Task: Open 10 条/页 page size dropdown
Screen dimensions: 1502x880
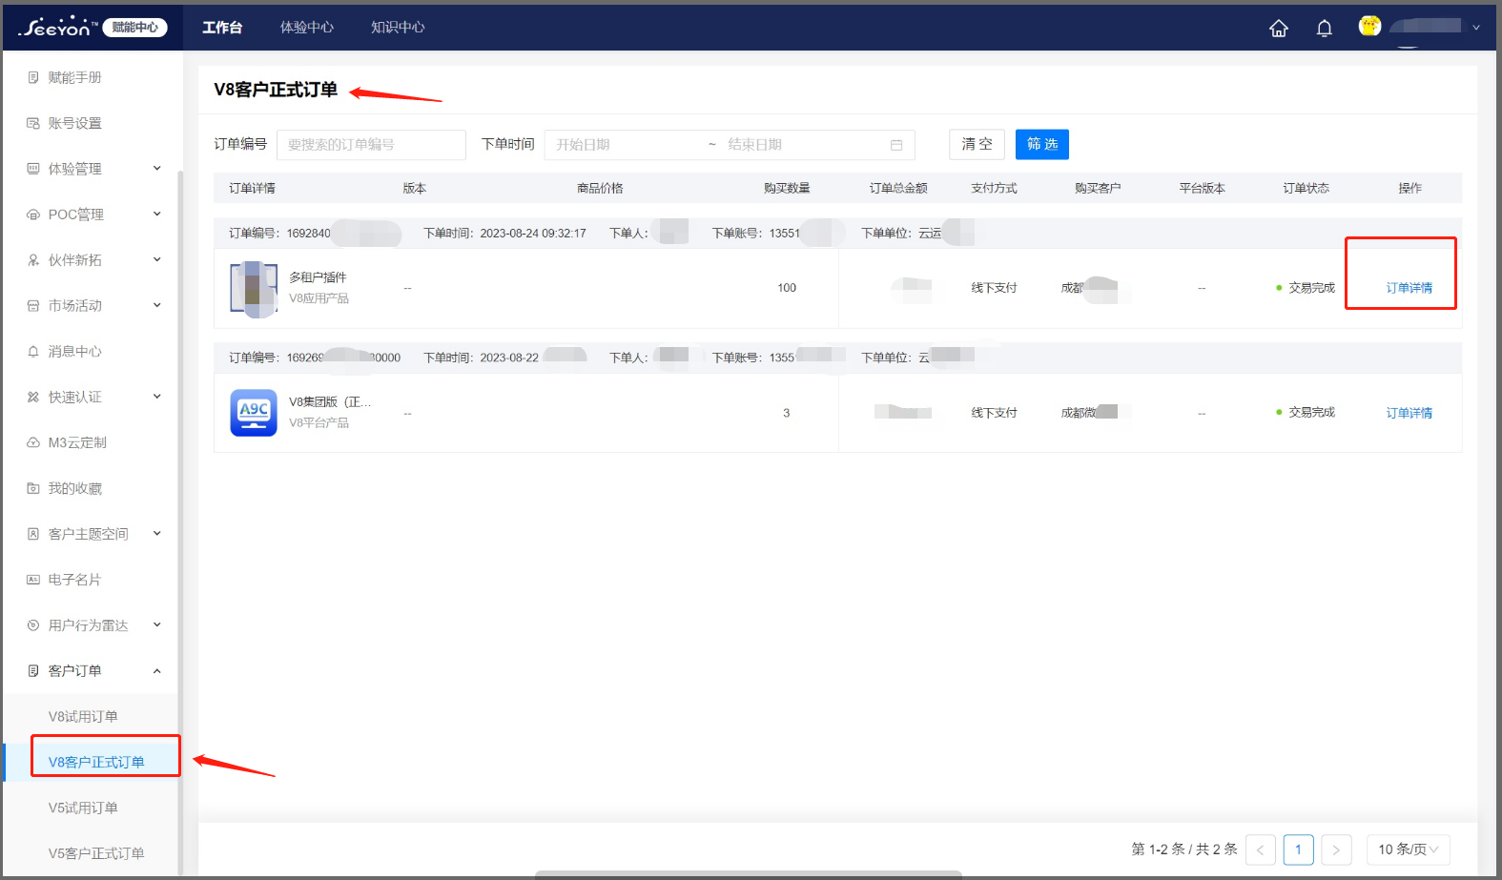Action: [1409, 849]
